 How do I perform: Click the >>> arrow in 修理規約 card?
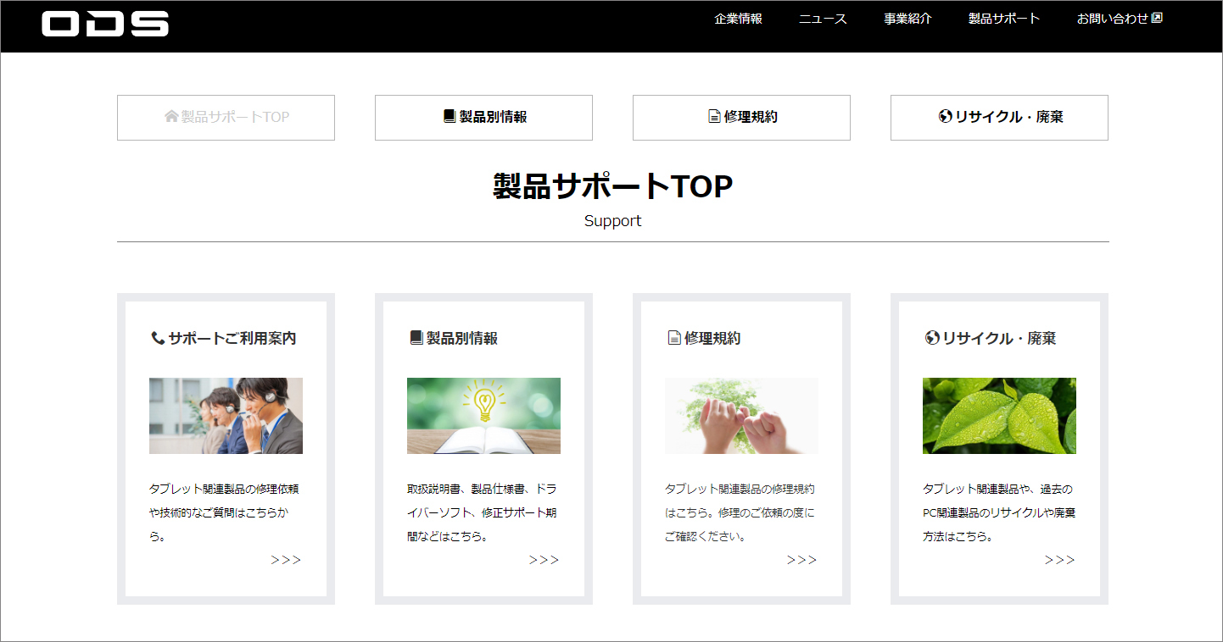801,560
